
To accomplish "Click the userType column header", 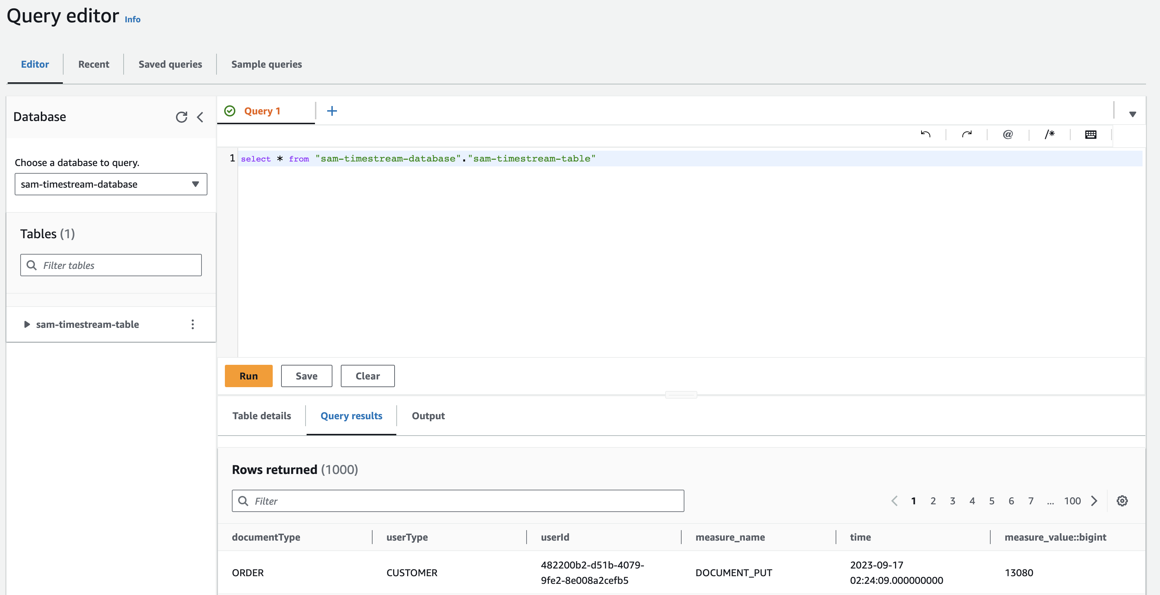I will (x=407, y=537).
